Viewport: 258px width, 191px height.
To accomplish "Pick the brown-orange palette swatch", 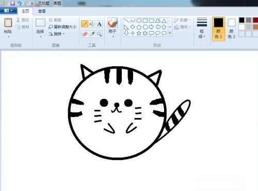I will 255,27.
